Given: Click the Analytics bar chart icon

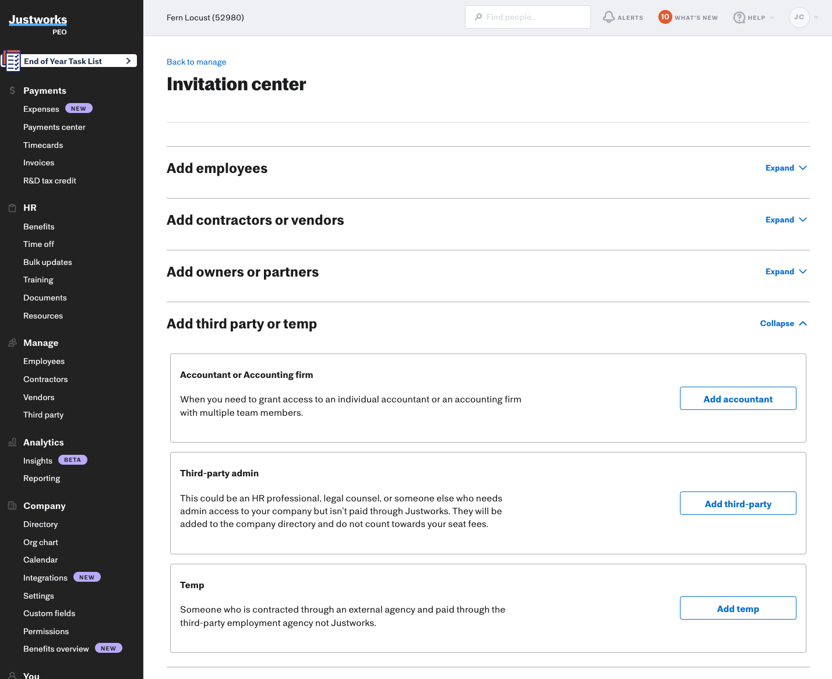Looking at the screenshot, I should click(x=12, y=443).
